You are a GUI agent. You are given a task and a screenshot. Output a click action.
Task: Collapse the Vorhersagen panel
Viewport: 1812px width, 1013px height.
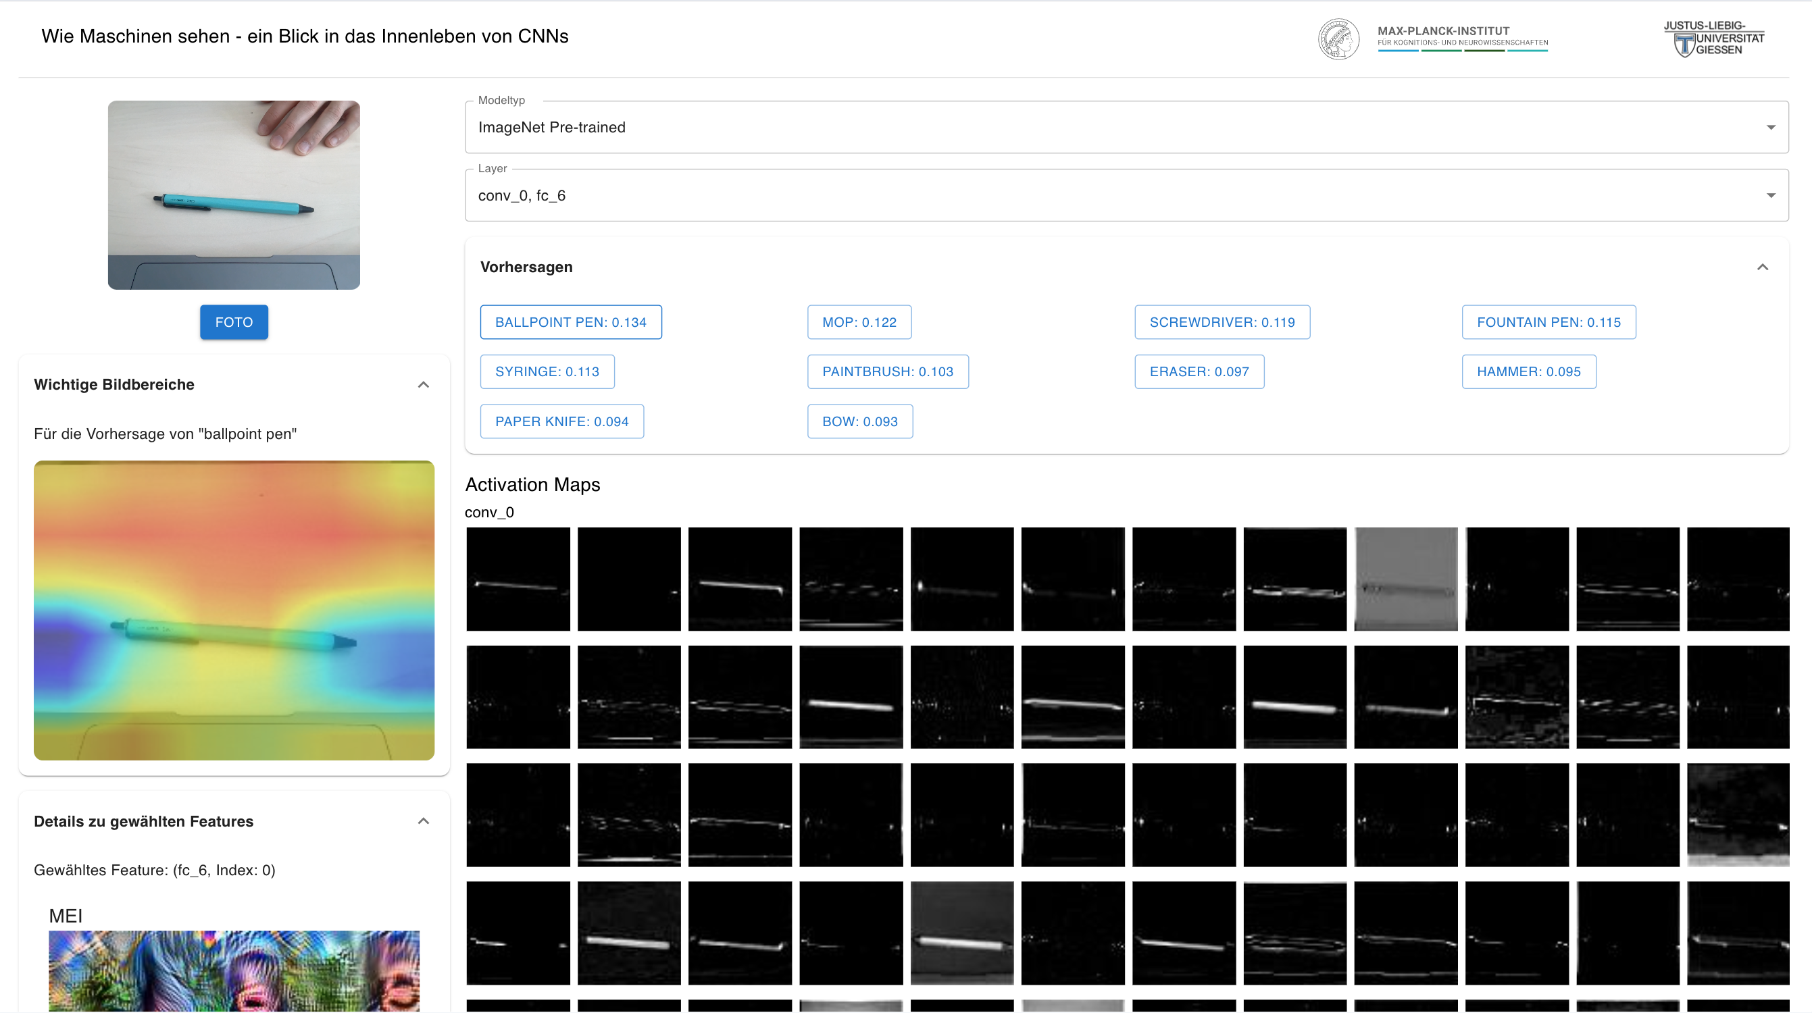(1762, 267)
